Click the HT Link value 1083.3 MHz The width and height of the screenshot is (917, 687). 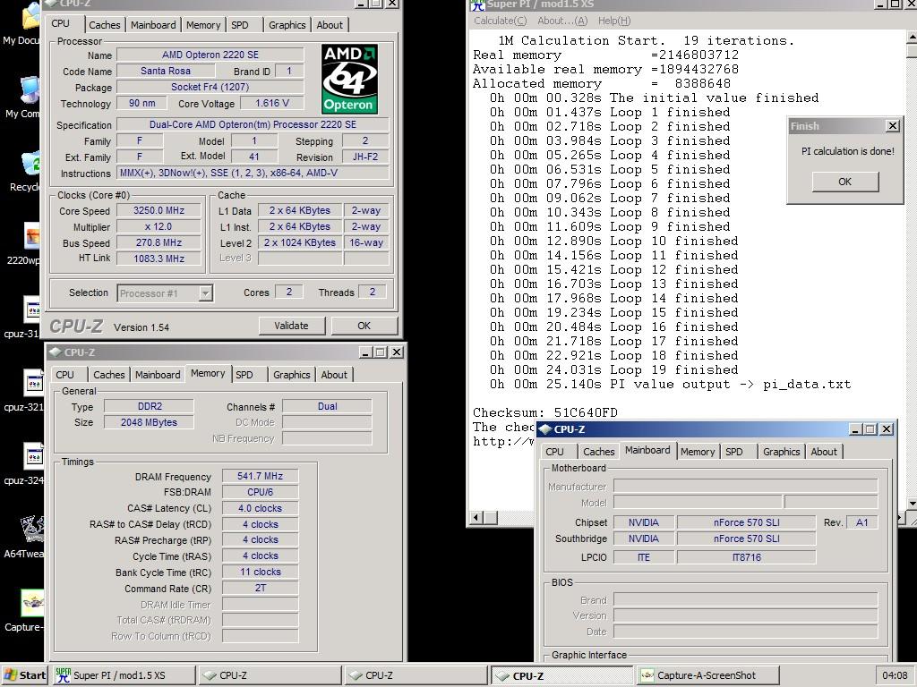point(159,259)
